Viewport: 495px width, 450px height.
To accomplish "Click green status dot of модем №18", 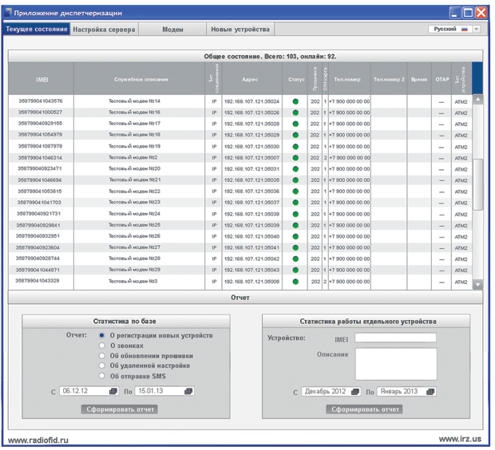I will 295,135.
